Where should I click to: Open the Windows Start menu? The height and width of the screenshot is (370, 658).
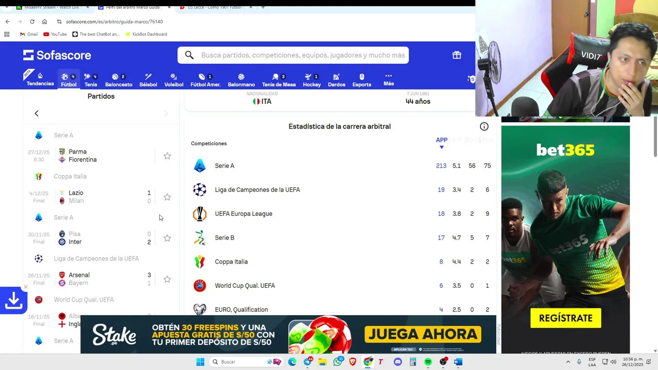point(200,362)
